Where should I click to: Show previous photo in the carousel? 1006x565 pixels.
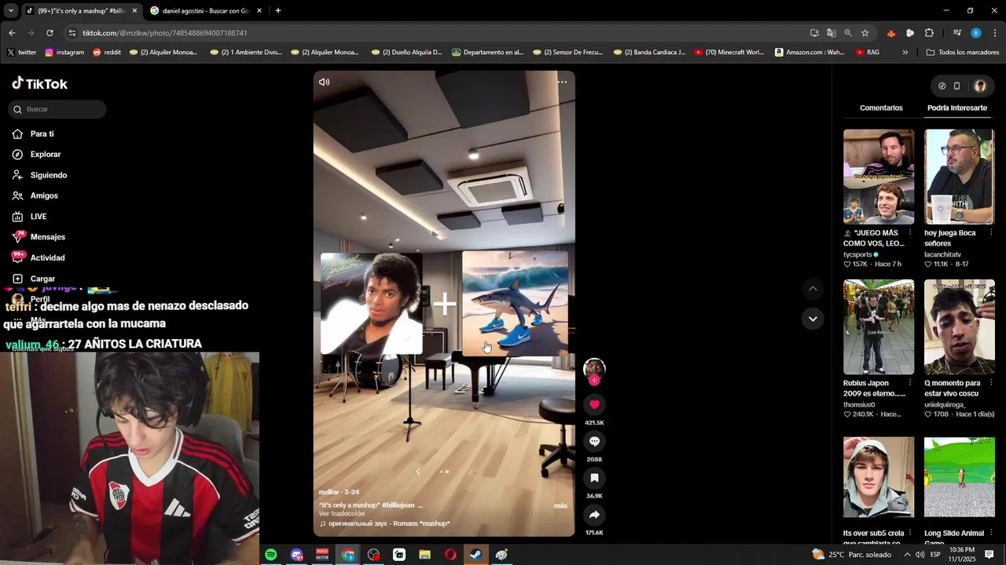click(418, 472)
